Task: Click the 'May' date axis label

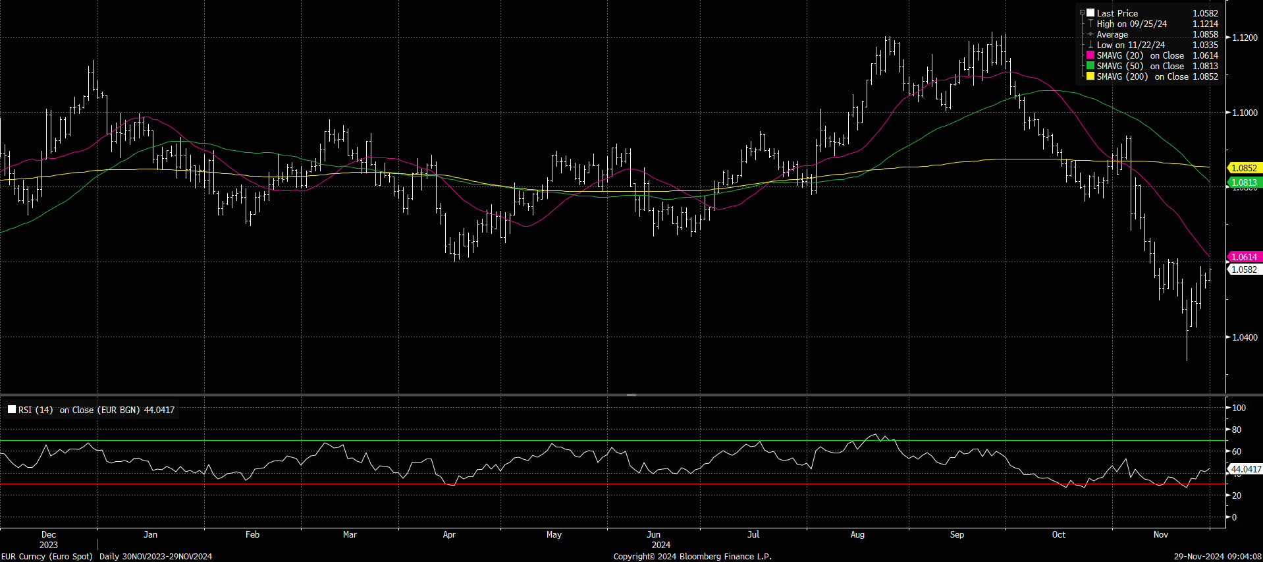Action: [x=554, y=534]
